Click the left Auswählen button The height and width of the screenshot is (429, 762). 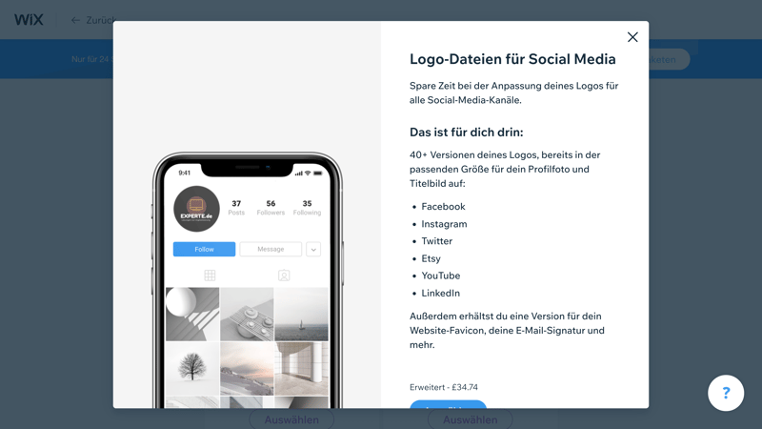(291, 419)
